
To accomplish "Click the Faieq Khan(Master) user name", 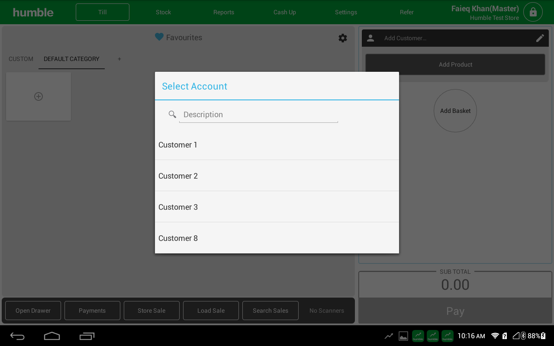I will [x=485, y=9].
